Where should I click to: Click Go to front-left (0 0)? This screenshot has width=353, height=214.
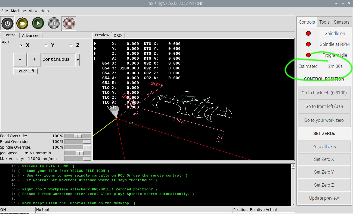pyautogui.click(x=324, y=106)
